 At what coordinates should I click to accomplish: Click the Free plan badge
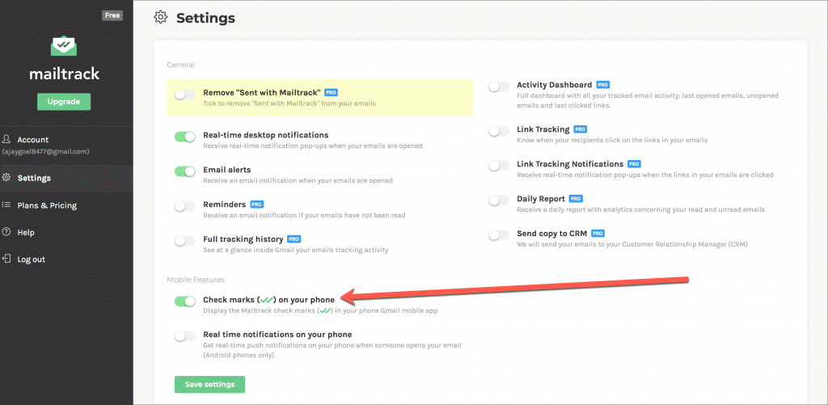point(113,15)
